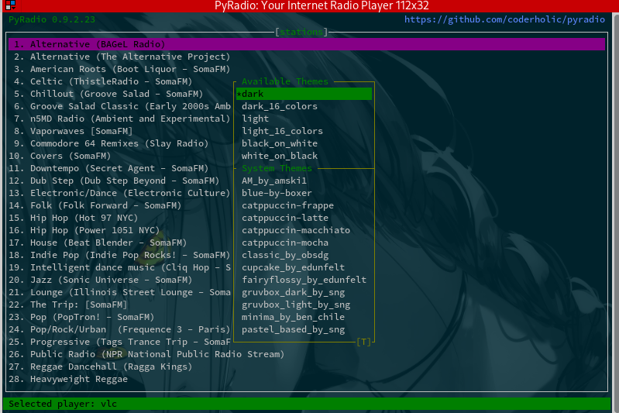Select Jazz (Sonic Universe - SomaFM) station

101,280
